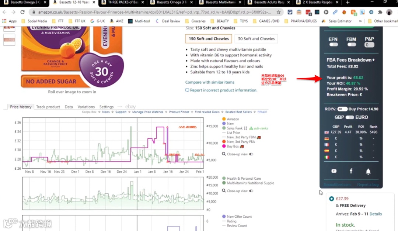
Task: Toggle sub-ranks in Keepa legend
Action: (x=258, y=128)
